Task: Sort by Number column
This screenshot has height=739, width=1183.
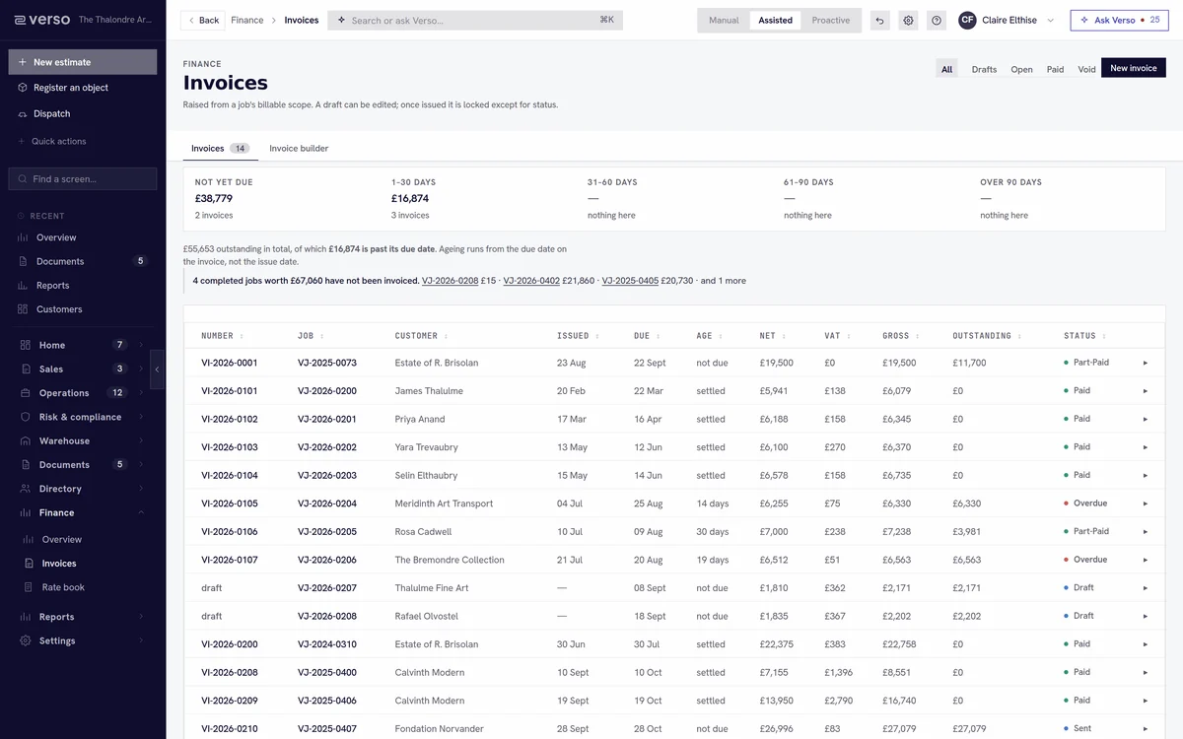Action: 222,336
